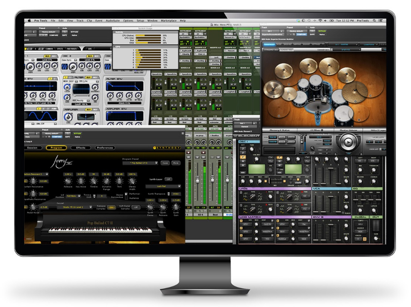
Task: Open the Marketplace menu
Action: click(169, 21)
